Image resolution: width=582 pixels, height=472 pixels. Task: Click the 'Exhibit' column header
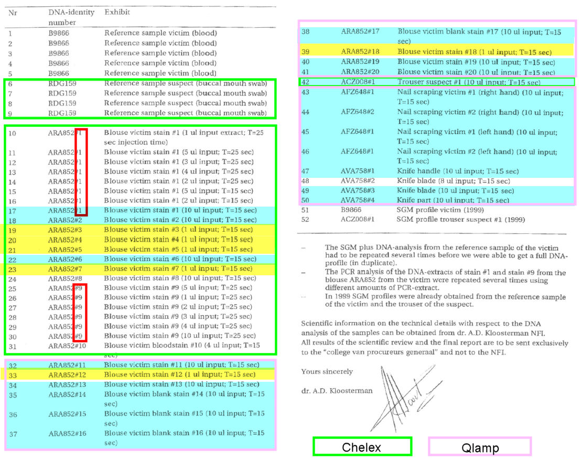(117, 12)
